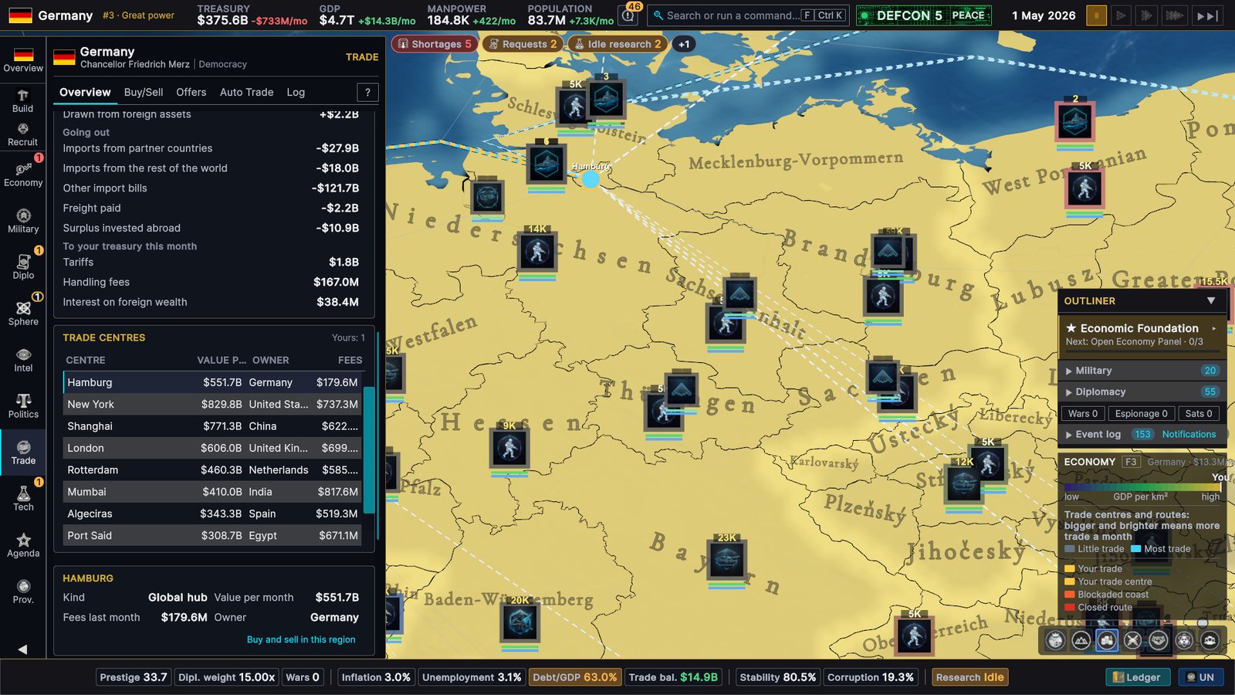Switch to the Buy/Sell tab
1235x695 pixels.
[x=144, y=92]
